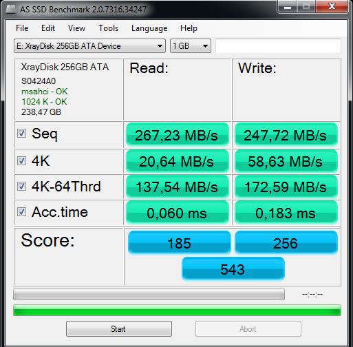Click the total score 543 box
Screen dimensions: 353x347
[x=233, y=269]
